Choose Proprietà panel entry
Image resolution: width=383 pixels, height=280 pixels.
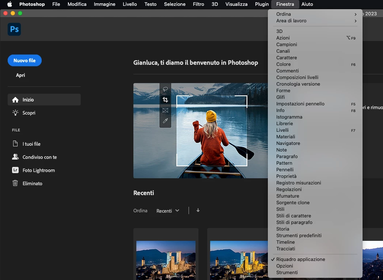(x=315, y=176)
